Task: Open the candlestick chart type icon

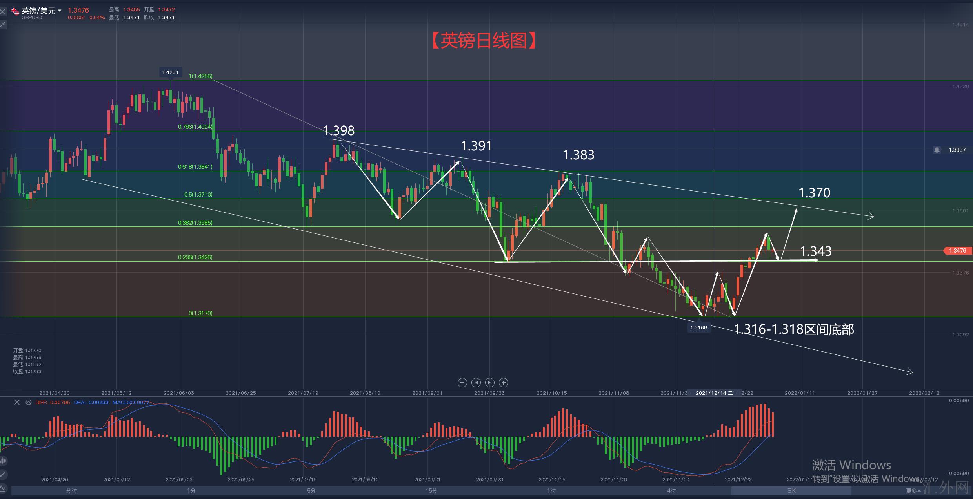Action: pos(2,461)
